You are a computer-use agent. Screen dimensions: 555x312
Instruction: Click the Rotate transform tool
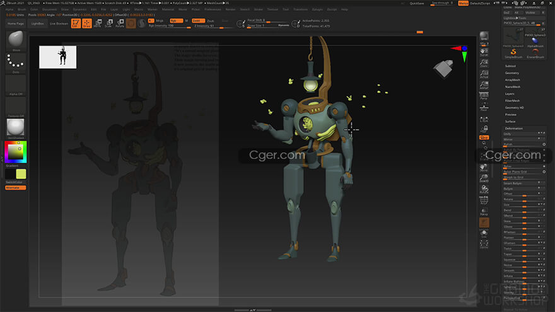[119, 23]
